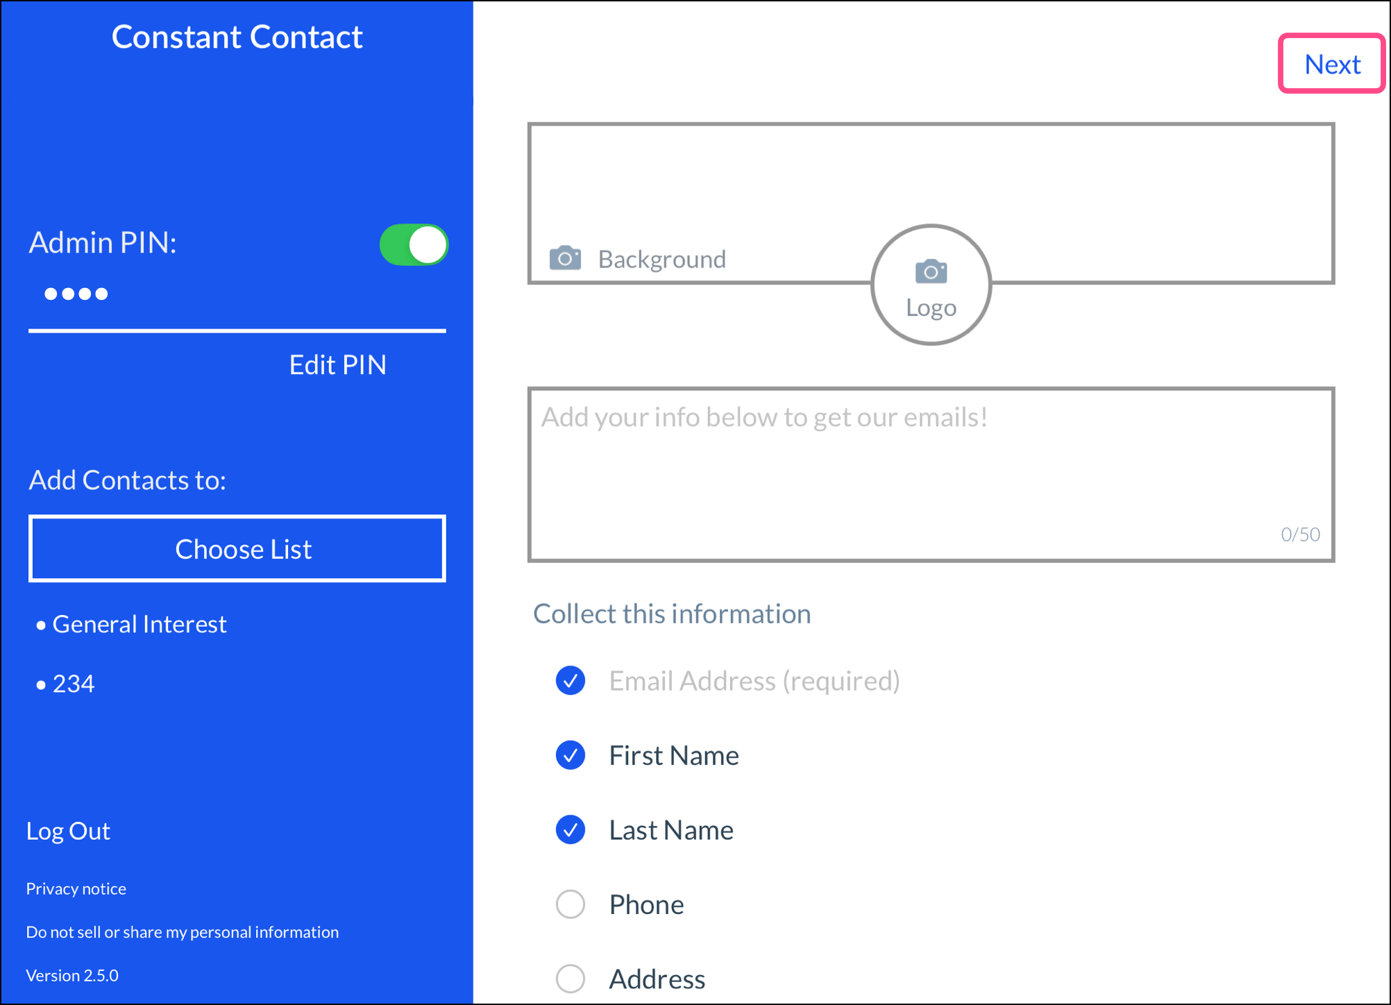
Task: Select the General Interest list item
Action: click(139, 625)
